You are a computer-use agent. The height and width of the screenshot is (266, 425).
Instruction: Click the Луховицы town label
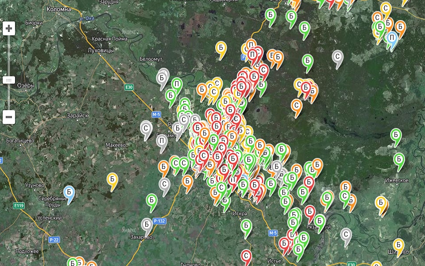click(x=101, y=51)
